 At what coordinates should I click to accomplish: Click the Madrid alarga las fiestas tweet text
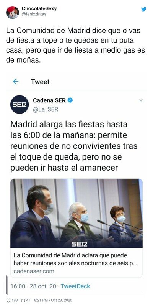point(74,146)
